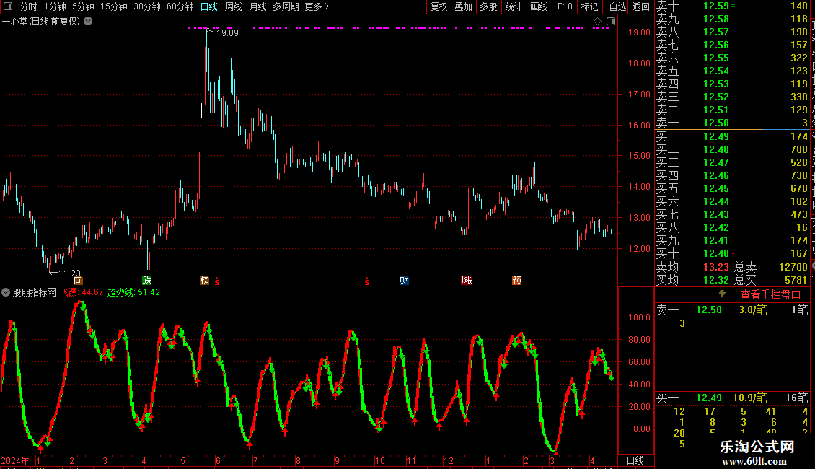Click the 2024年 label on time axis

(15, 460)
